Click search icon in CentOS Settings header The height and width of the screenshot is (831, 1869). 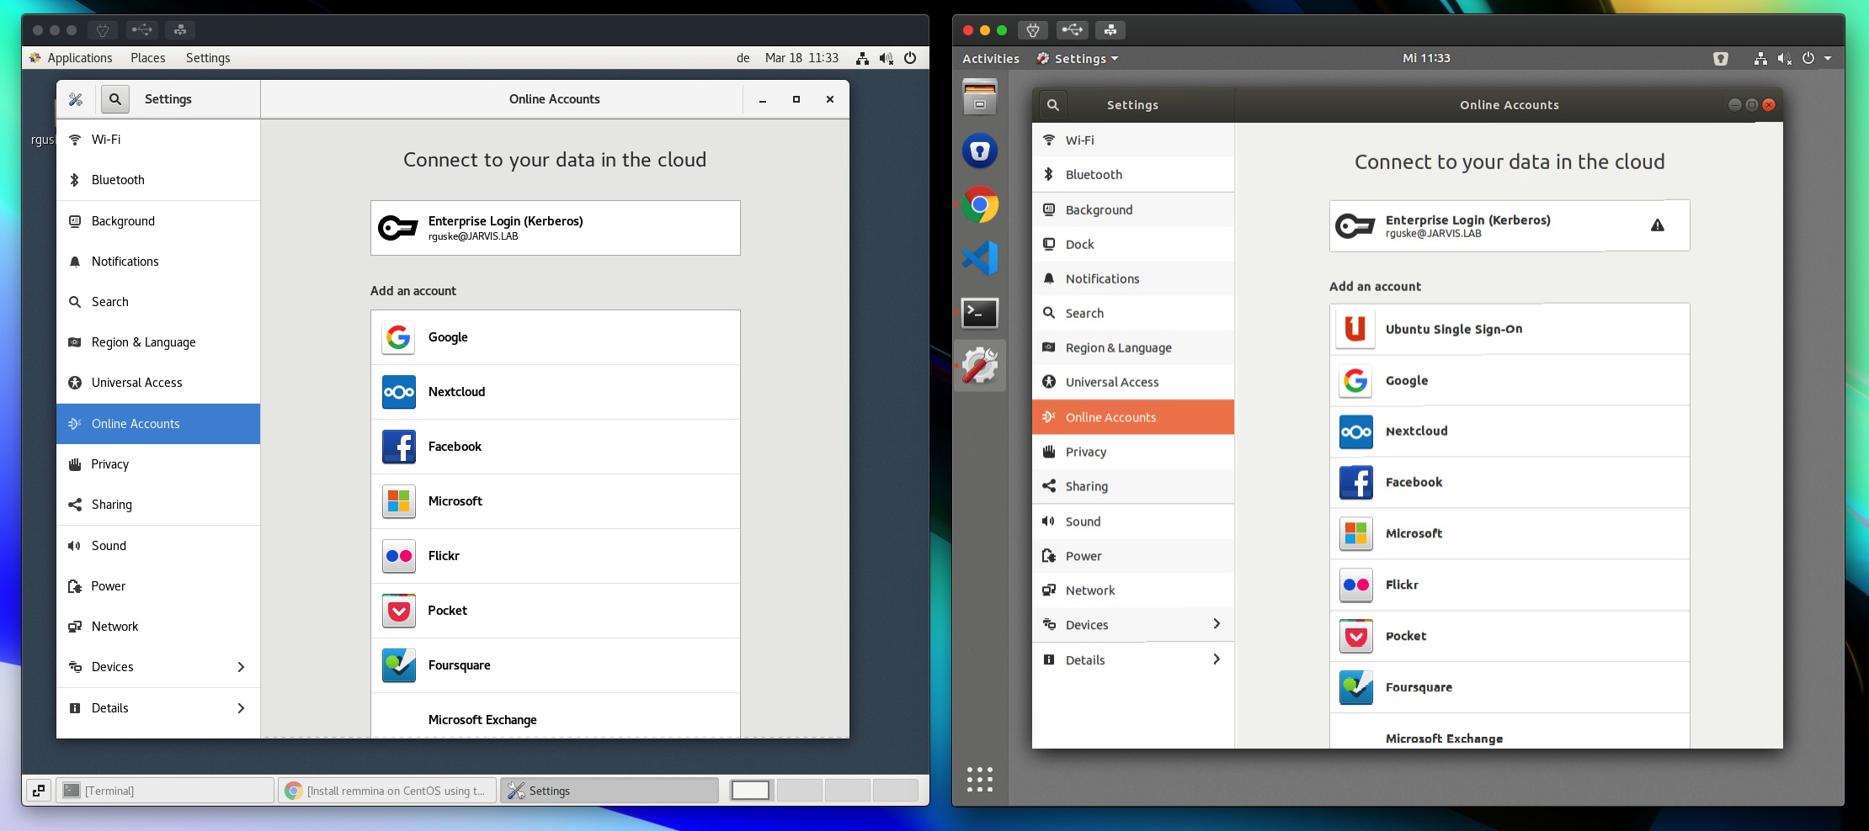click(115, 99)
